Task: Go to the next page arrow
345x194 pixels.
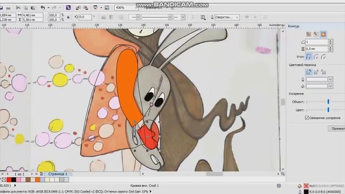Action: click(32, 174)
